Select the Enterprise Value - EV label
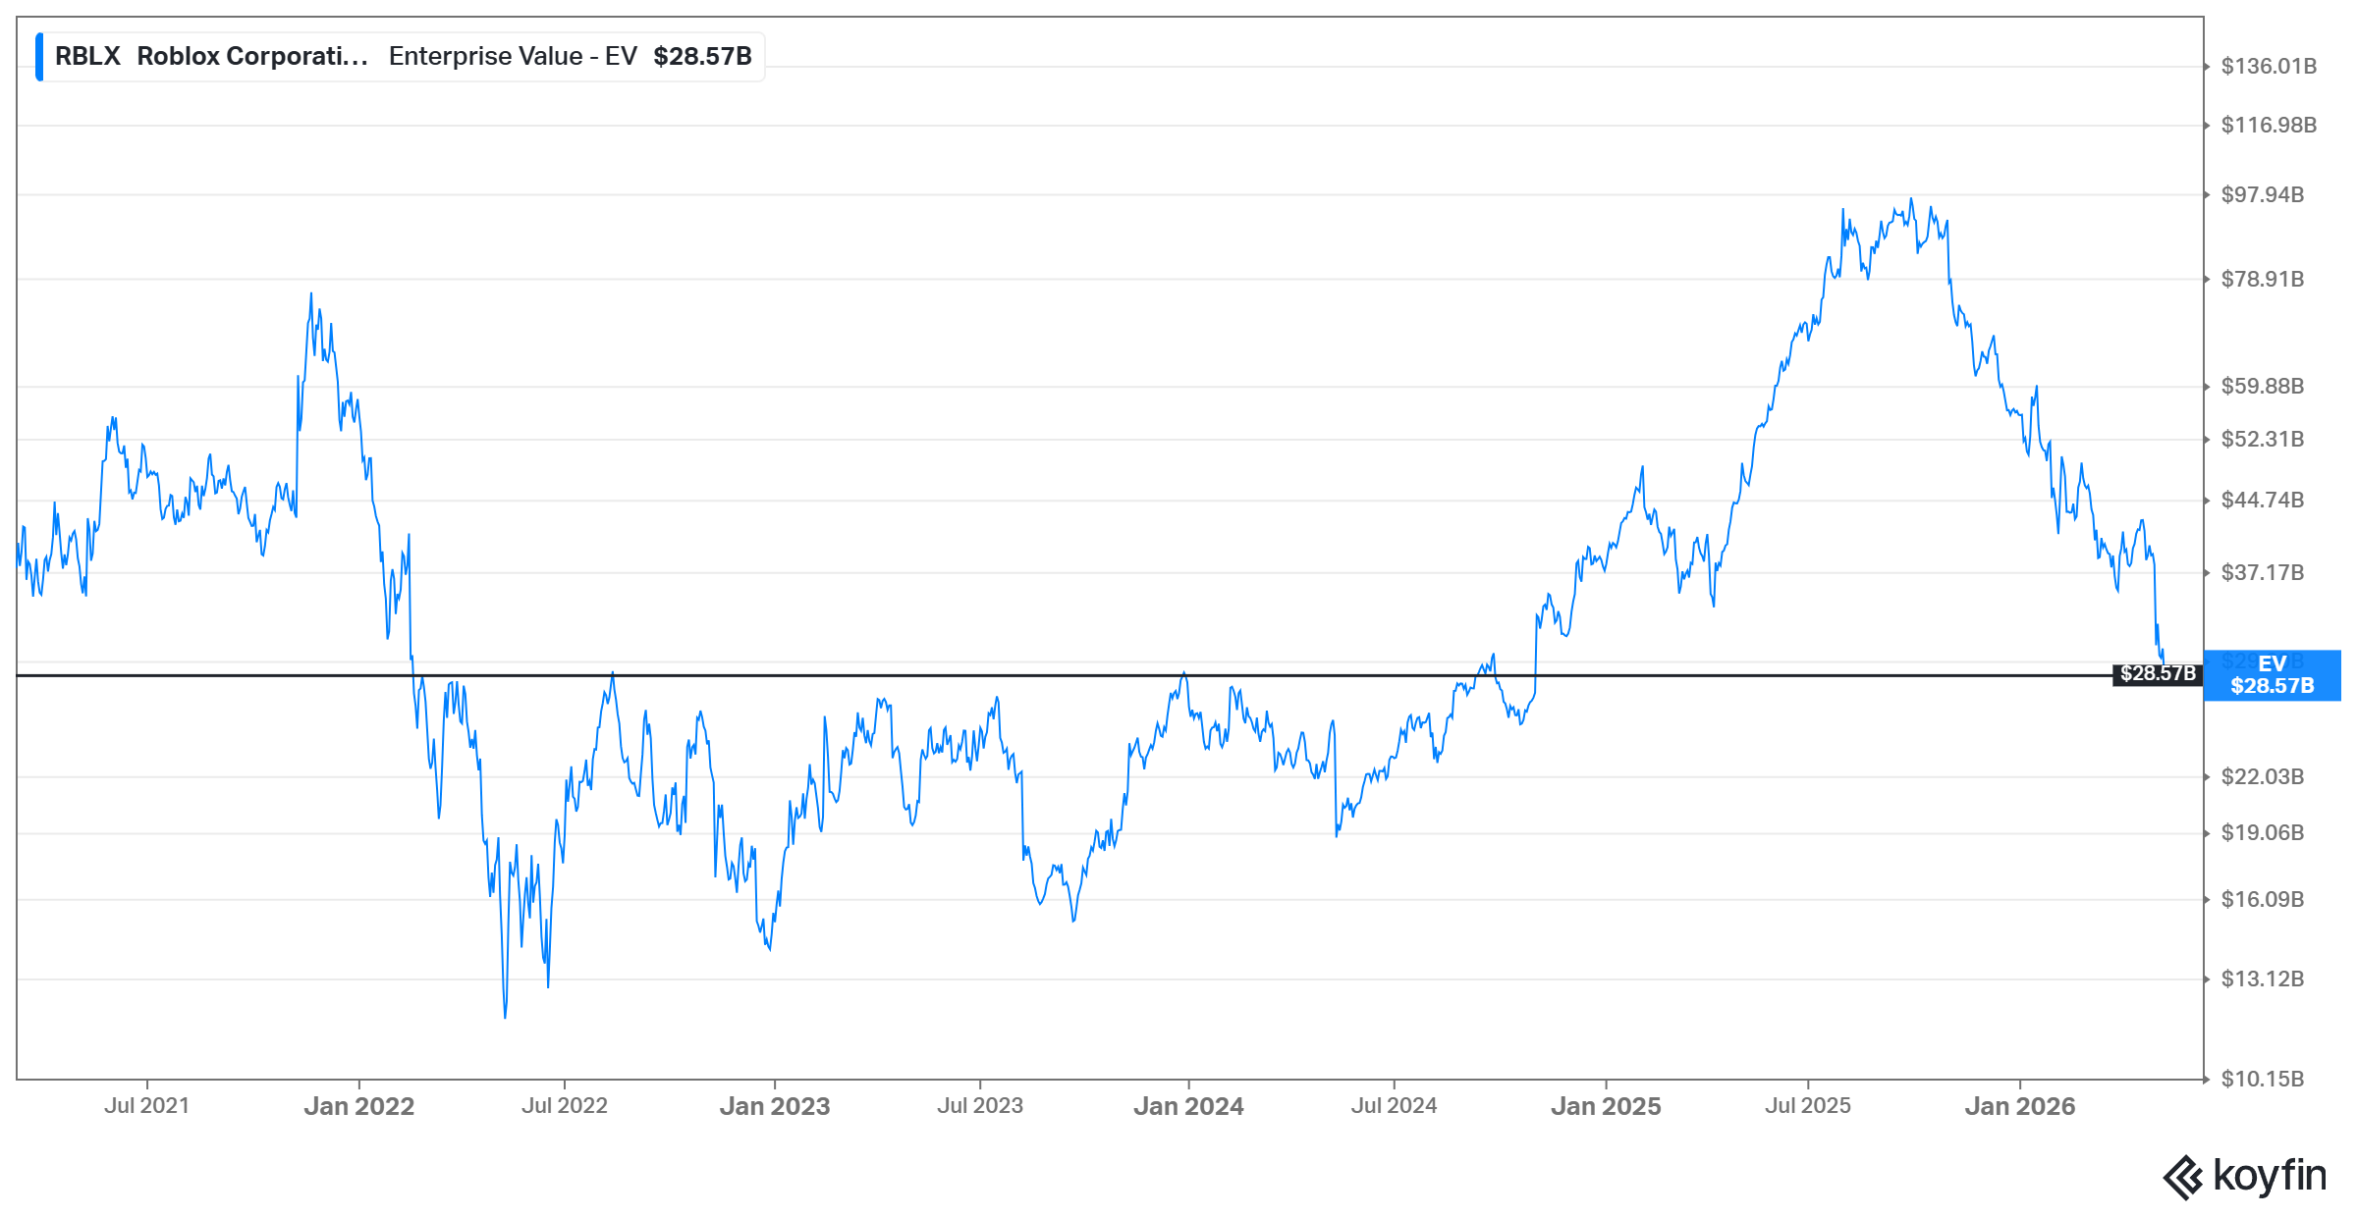The width and height of the screenshot is (2357, 1217). coord(513,56)
